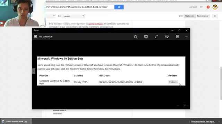Click the Minecraft: Windows 10 Edition Beta heading
This screenshot has height=124, width=222.
[60, 59]
